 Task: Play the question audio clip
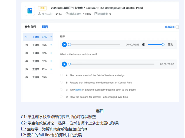coord(64,64)
